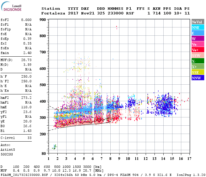
Task: Select the MUF(D) value 28.73
Action: (x=26, y=60)
